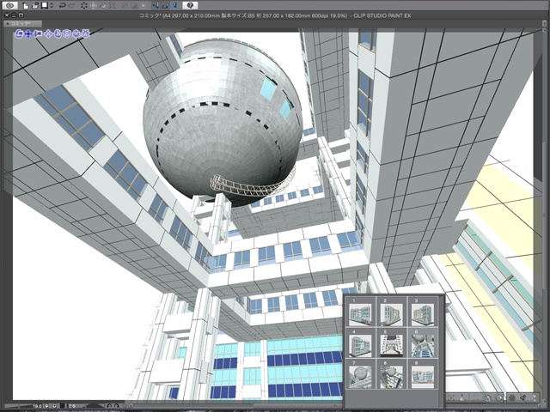Click the grayed Redo arrow icon
Screen dimensions: 550x412
(x=72, y=6)
